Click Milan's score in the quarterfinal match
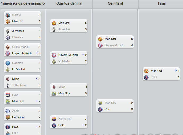This screenshot has height=135, width=183. [86, 87]
